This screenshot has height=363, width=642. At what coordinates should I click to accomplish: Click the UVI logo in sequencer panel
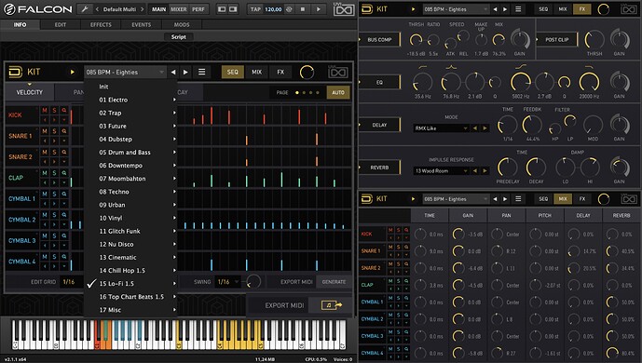coord(338,73)
